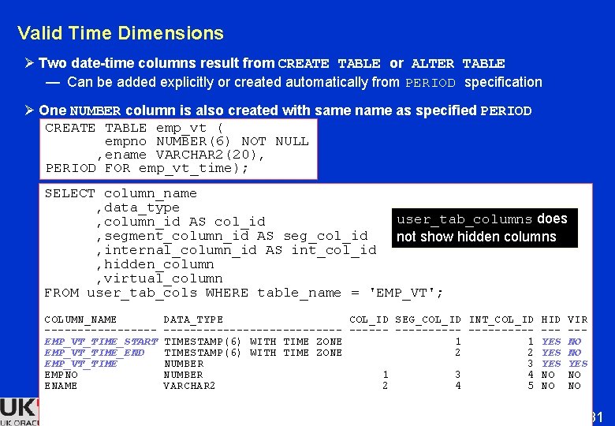Image resolution: width=615 pixels, height=426 pixels.
Task: Click the ',internal_column_id AS int_col_id' line
Action: pyautogui.click(x=236, y=250)
